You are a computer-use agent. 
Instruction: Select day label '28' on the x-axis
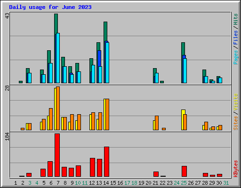tap(205, 183)
